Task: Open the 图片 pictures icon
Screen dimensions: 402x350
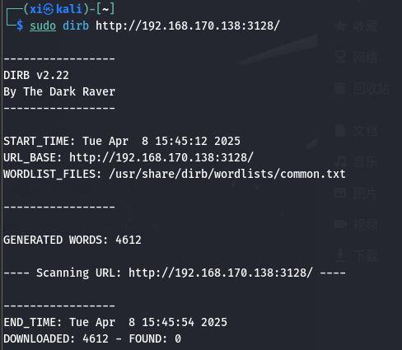Action: tap(340, 193)
